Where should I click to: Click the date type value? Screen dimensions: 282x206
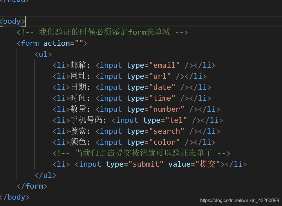[162, 87]
